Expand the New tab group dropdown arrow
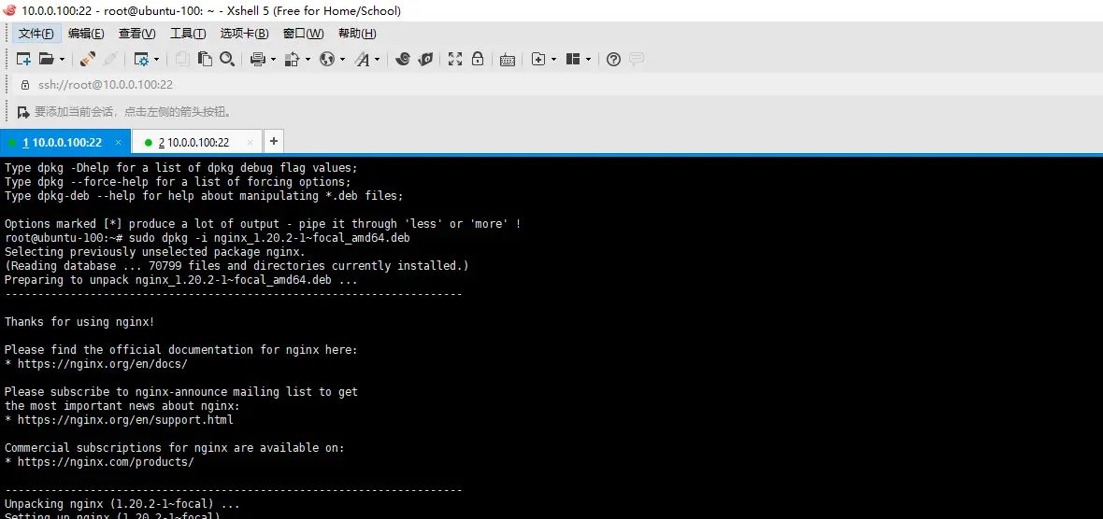1103x519 pixels. pos(553,60)
